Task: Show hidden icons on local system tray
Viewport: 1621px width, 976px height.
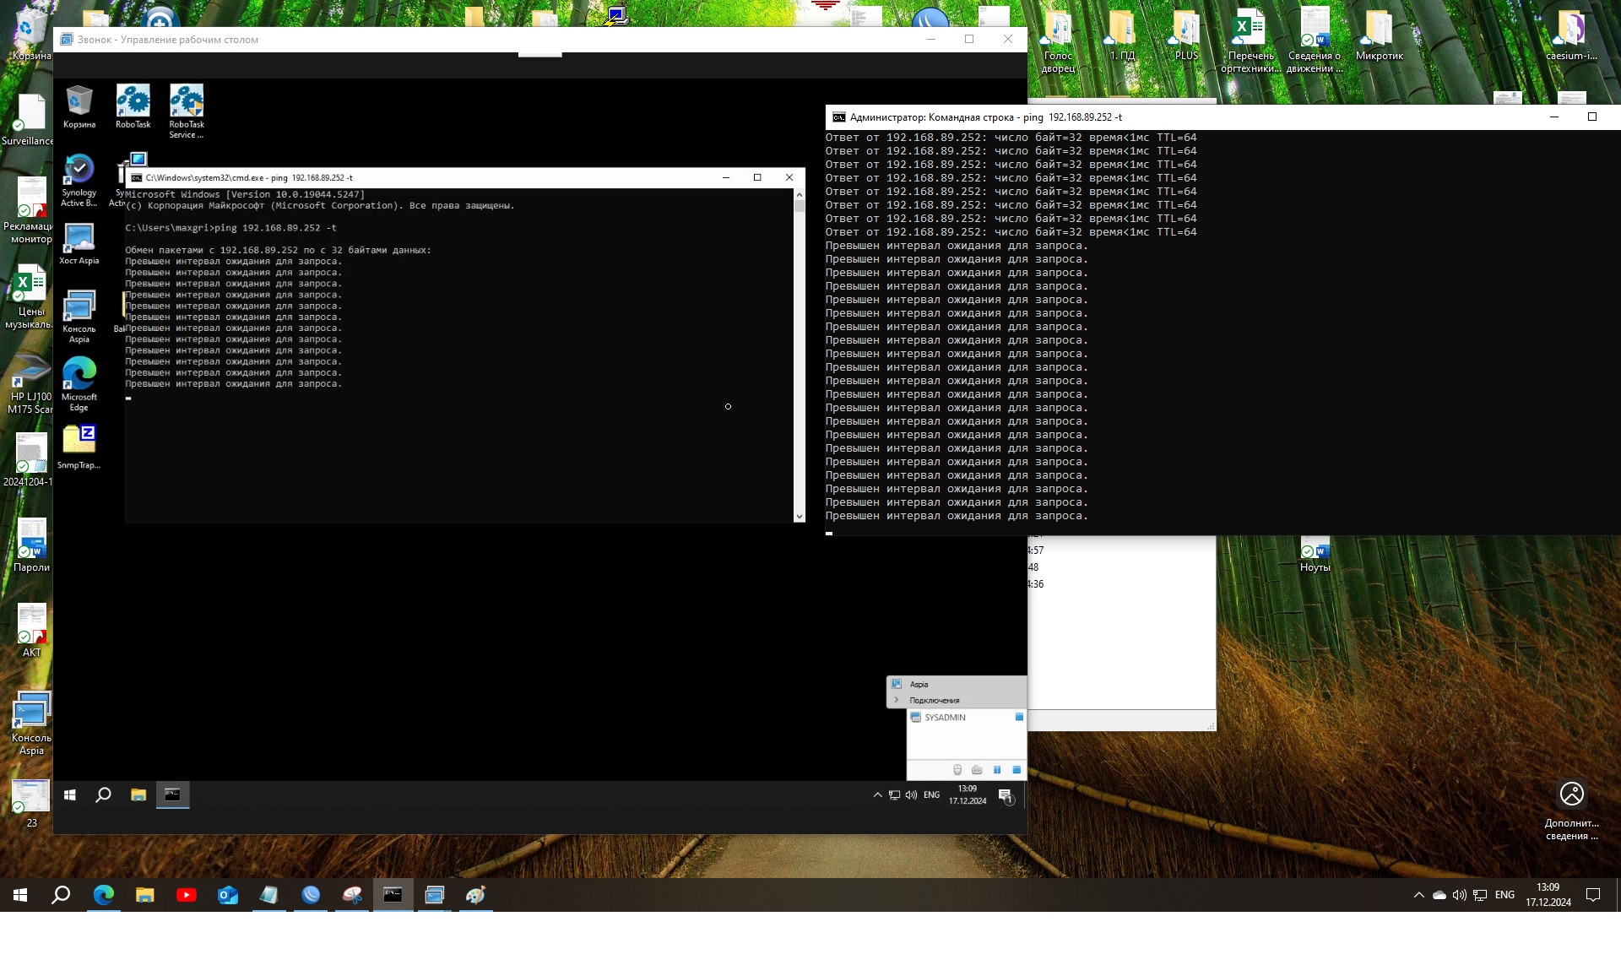Action: (1418, 895)
